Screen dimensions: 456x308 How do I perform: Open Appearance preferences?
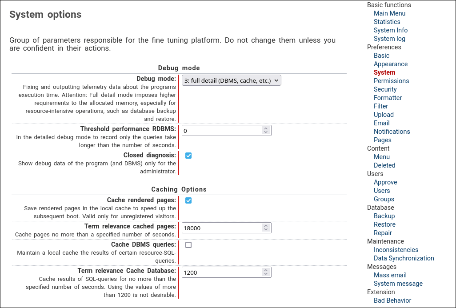(x=390, y=64)
